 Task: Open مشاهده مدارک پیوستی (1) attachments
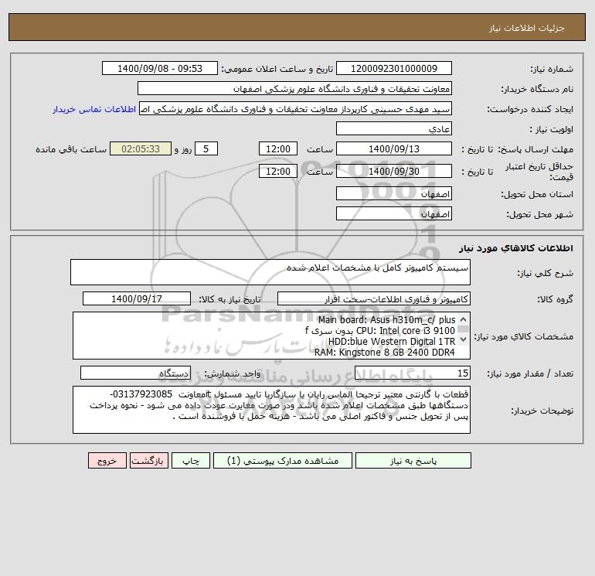[x=283, y=461]
